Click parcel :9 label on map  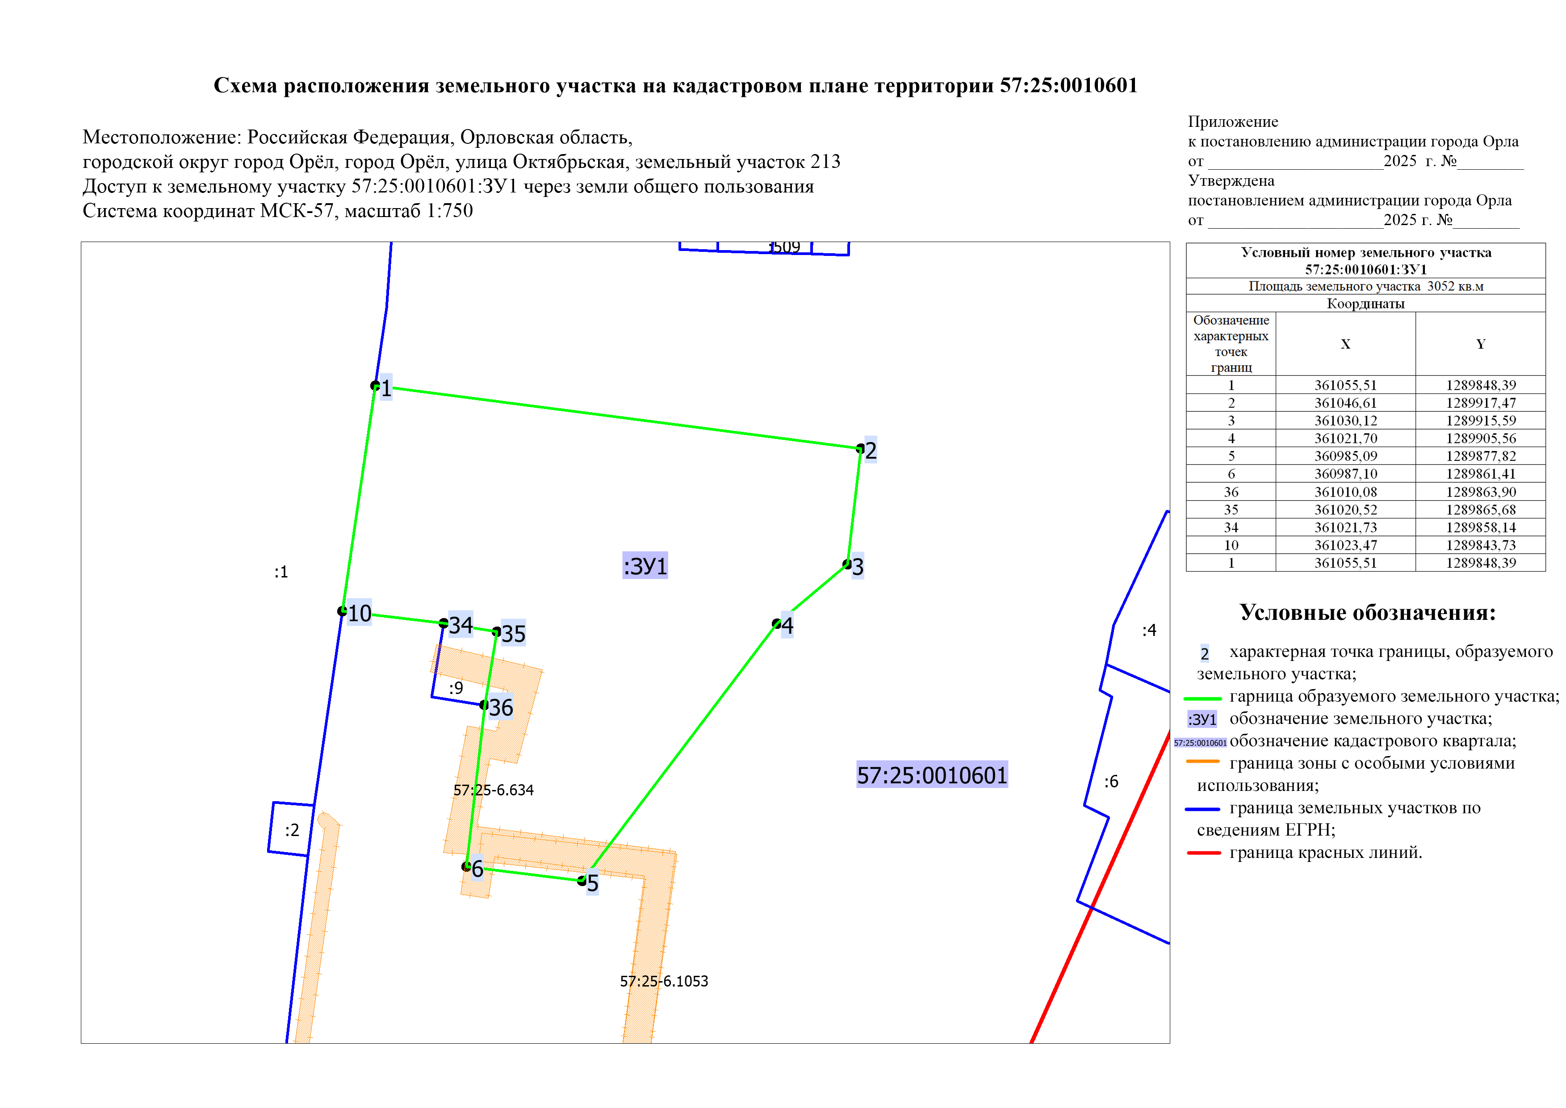pyautogui.click(x=456, y=688)
